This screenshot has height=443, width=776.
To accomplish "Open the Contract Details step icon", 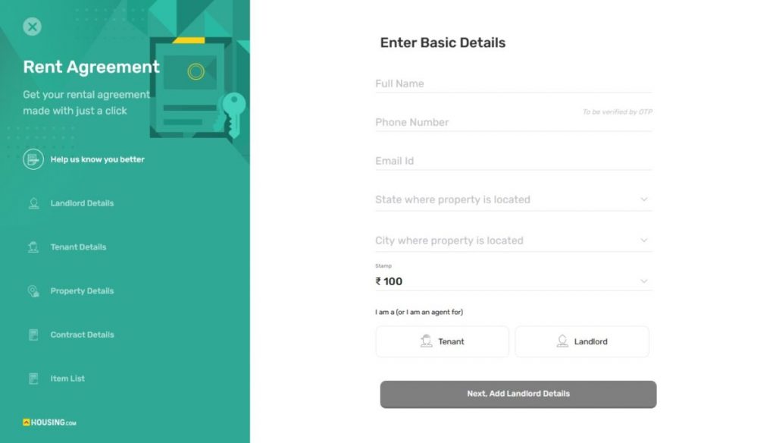I will [x=33, y=335].
